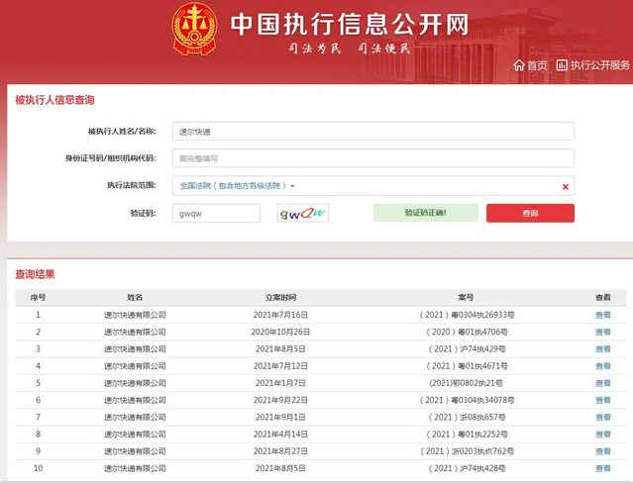The width and height of the screenshot is (633, 483).
Task: Expand the 执行法院范围 court dropdown
Action: (x=373, y=186)
